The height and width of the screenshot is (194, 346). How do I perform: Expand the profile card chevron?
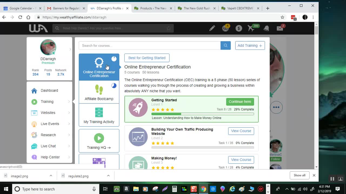pyautogui.click(x=70, y=49)
